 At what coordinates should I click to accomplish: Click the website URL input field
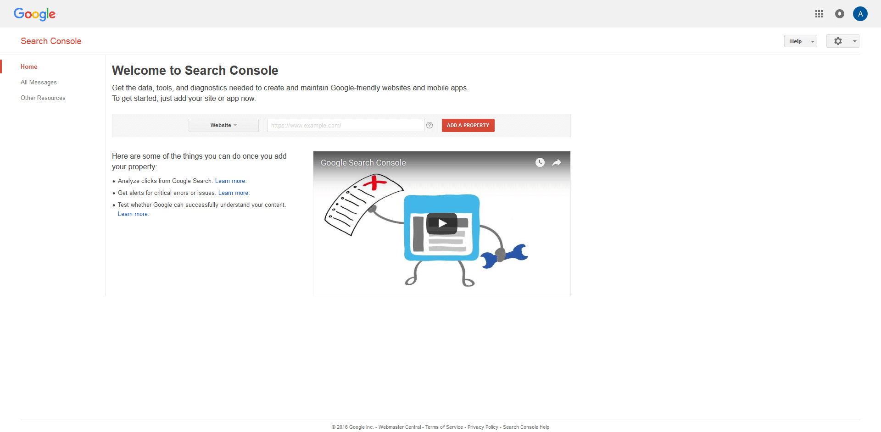click(x=345, y=125)
